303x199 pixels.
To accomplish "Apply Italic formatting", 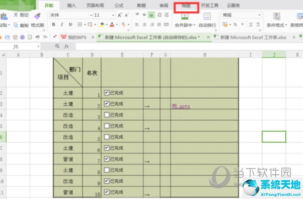I will [x=62, y=24].
